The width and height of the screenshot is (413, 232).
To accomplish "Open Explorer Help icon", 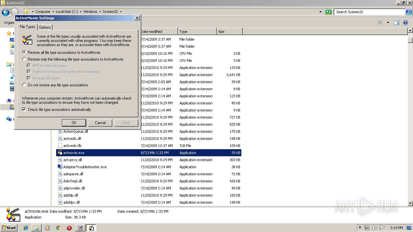I will pyautogui.click(x=406, y=23).
